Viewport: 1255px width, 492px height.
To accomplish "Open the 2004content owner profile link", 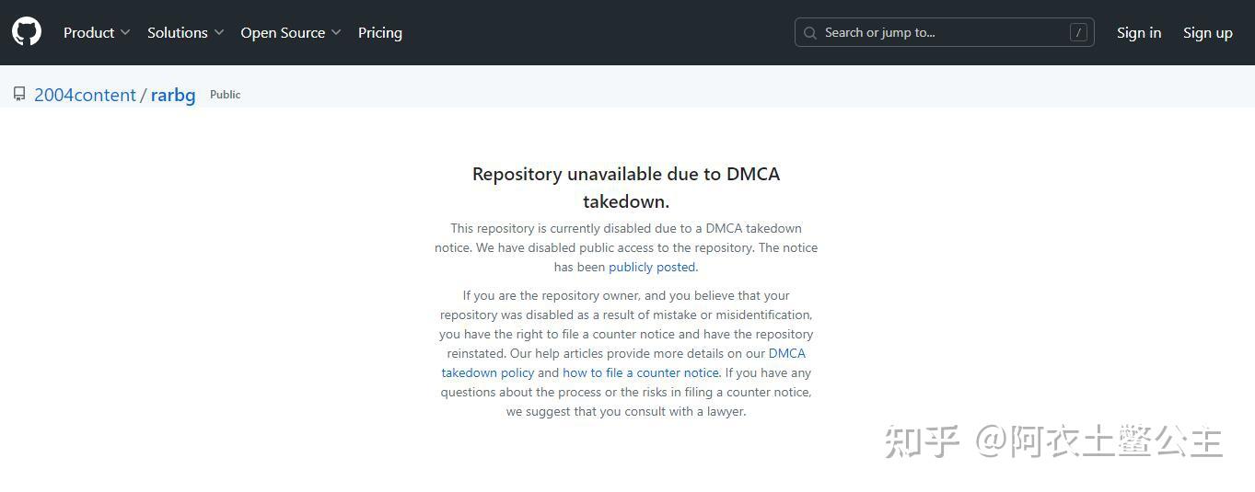I will (85, 95).
